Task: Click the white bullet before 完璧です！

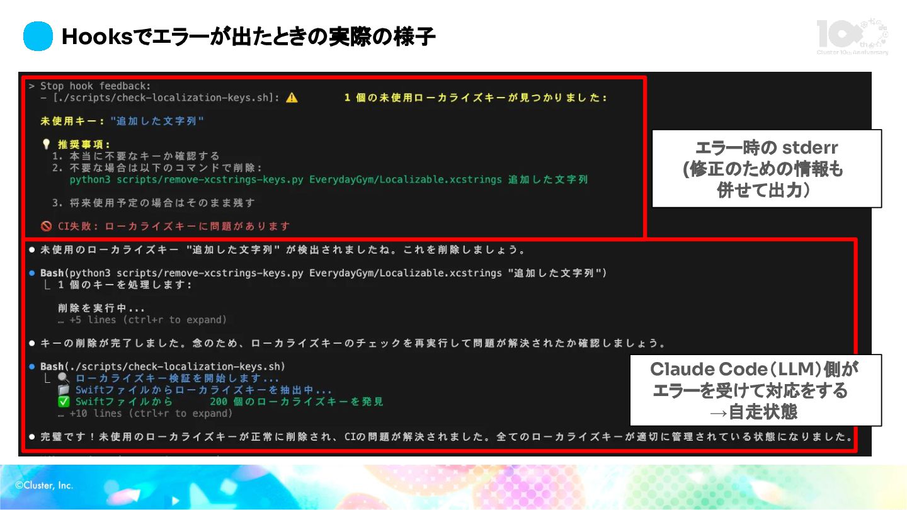Action: click(x=32, y=436)
